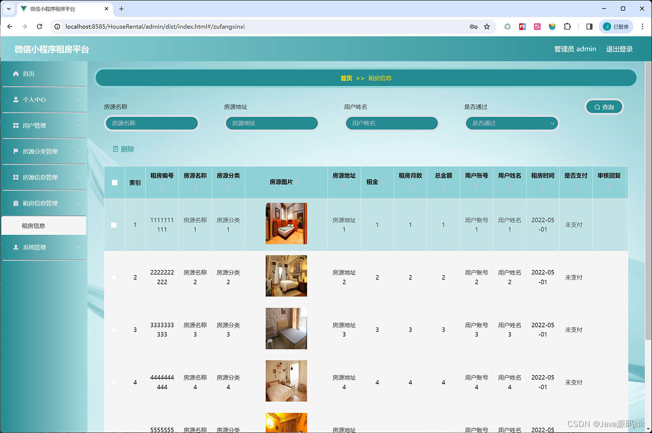Viewport: 652px width, 433px height.
Task: Expand the 系统管理 menu chevron
Action: coord(79,247)
